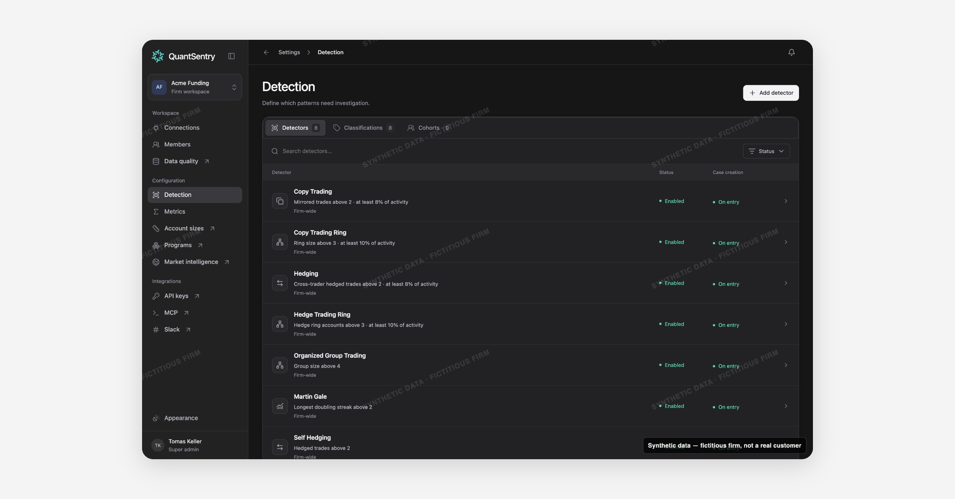This screenshot has width=955, height=499.
Task: Click Add detector button
Action: point(771,93)
